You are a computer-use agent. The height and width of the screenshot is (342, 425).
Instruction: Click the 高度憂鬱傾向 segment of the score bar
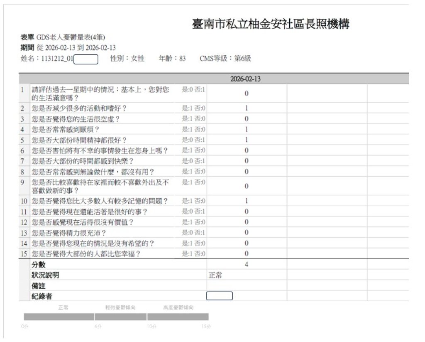click(x=178, y=317)
